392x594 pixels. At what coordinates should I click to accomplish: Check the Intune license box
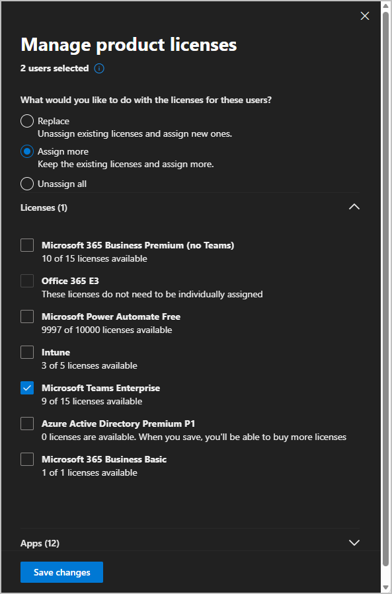pyautogui.click(x=26, y=352)
